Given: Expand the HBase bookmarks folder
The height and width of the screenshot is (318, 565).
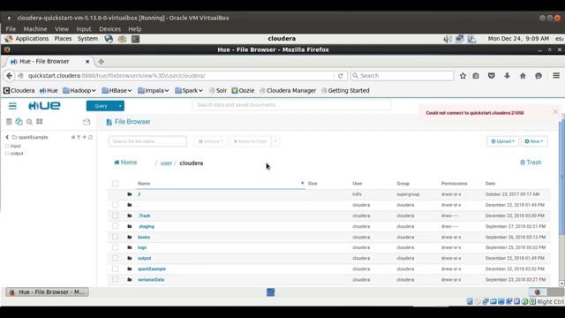Looking at the screenshot, I should coord(117,90).
